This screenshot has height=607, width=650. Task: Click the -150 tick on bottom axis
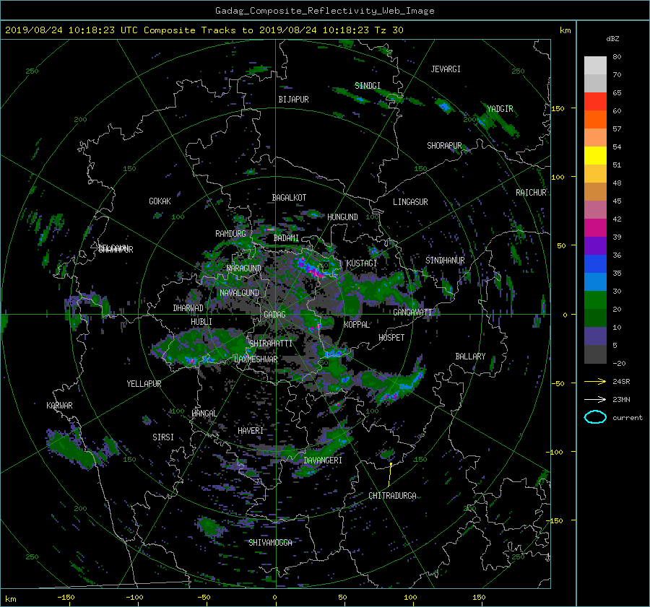(x=66, y=598)
